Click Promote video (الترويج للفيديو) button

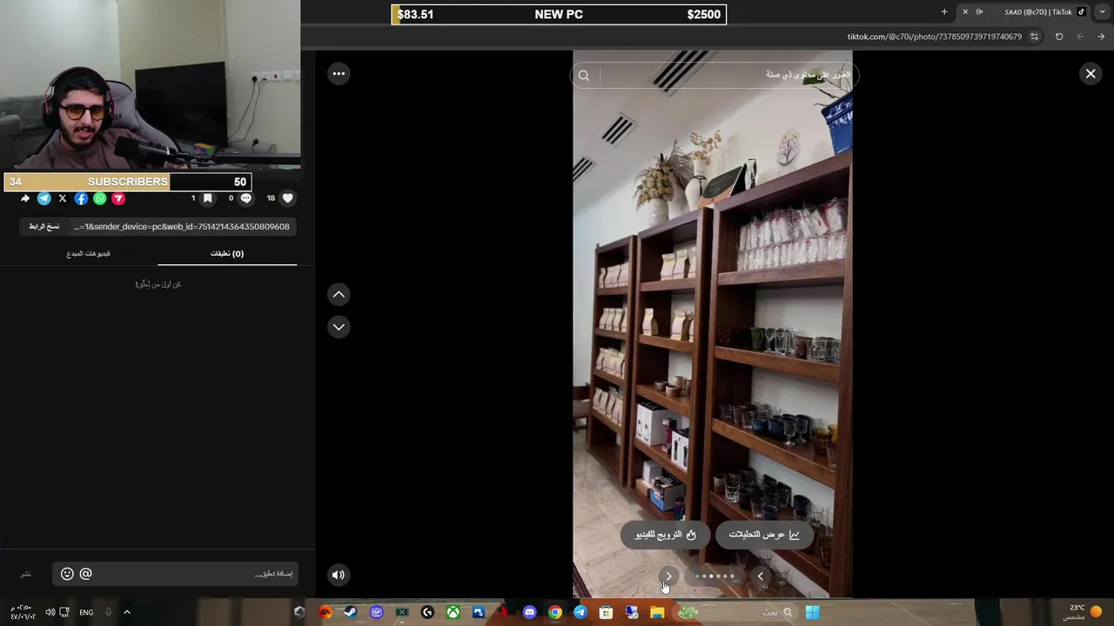666,535
